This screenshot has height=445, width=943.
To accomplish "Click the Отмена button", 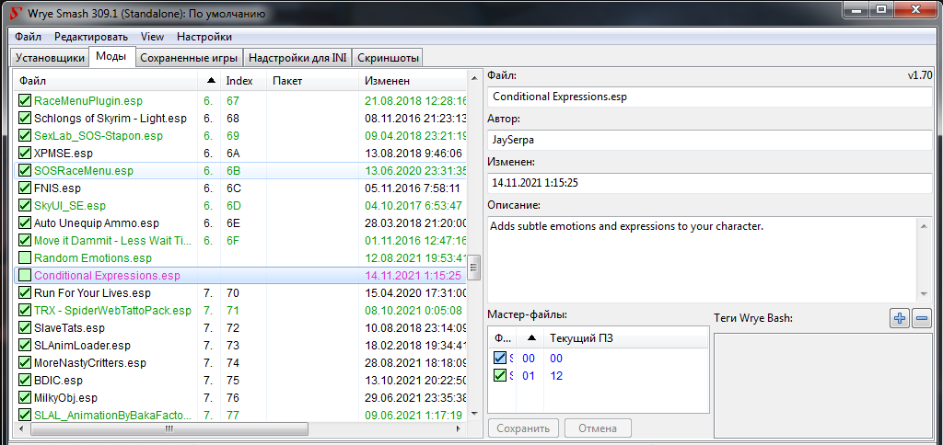I will pyautogui.click(x=598, y=428).
